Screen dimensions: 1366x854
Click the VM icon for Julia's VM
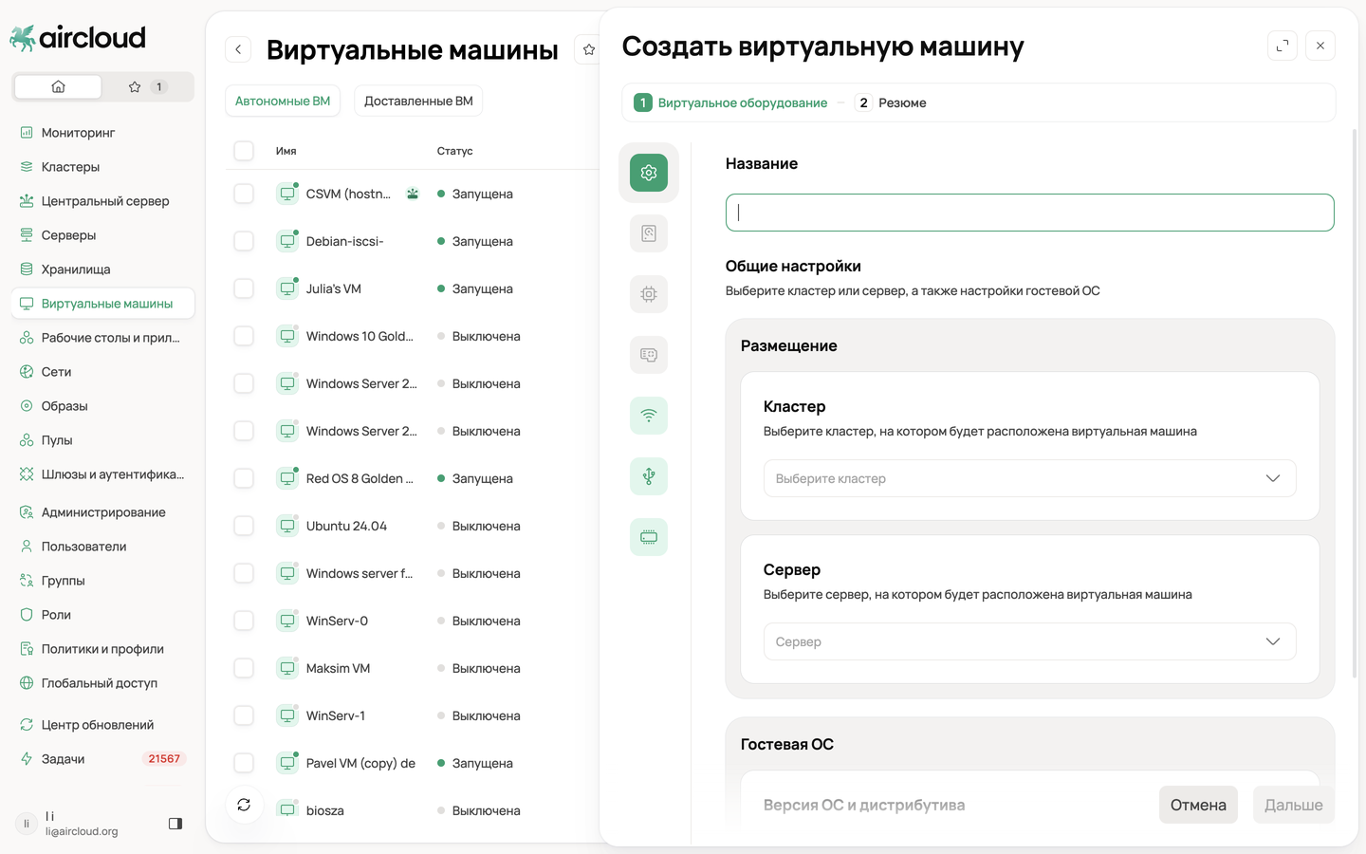tap(287, 288)
